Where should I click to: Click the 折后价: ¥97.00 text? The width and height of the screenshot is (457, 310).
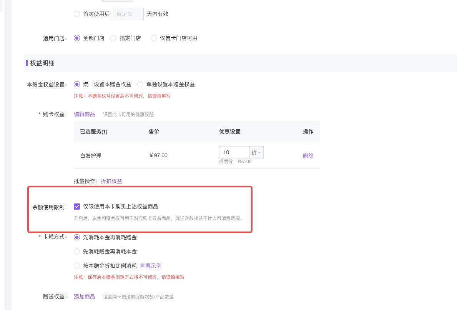pos(235,162)
